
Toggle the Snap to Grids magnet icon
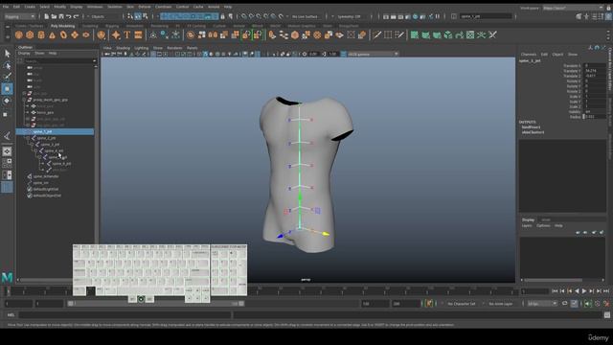click(x=243, y=16)
